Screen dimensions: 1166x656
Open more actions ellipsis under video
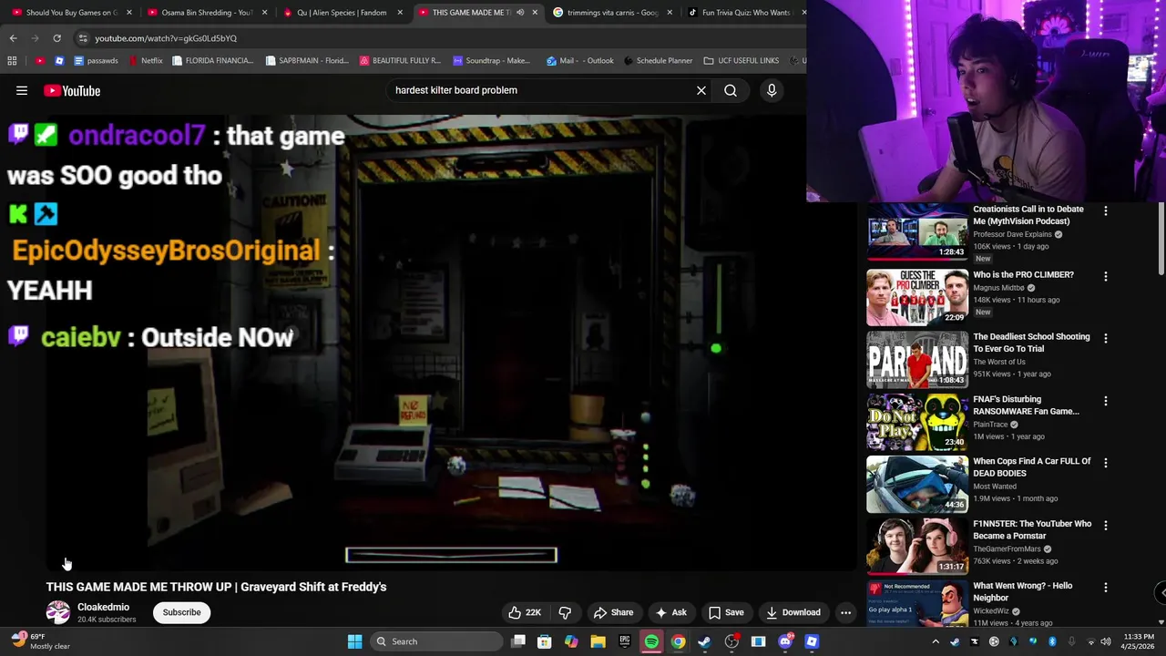coord(845,612)
